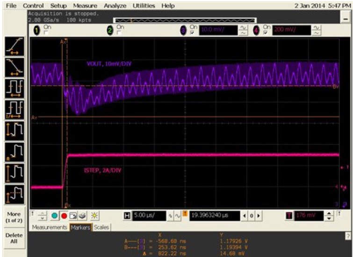Click the memory bar waveform overview

click(186, 20)
